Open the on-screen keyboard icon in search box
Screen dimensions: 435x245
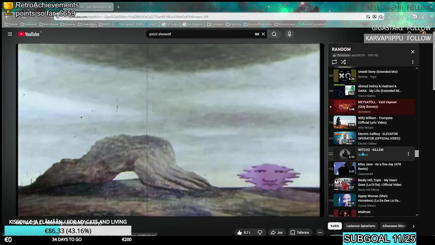click(x=257, y=34)
